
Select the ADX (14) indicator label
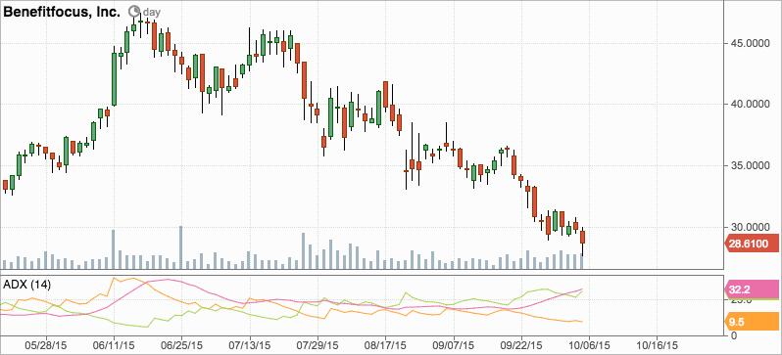click(26, 285)
